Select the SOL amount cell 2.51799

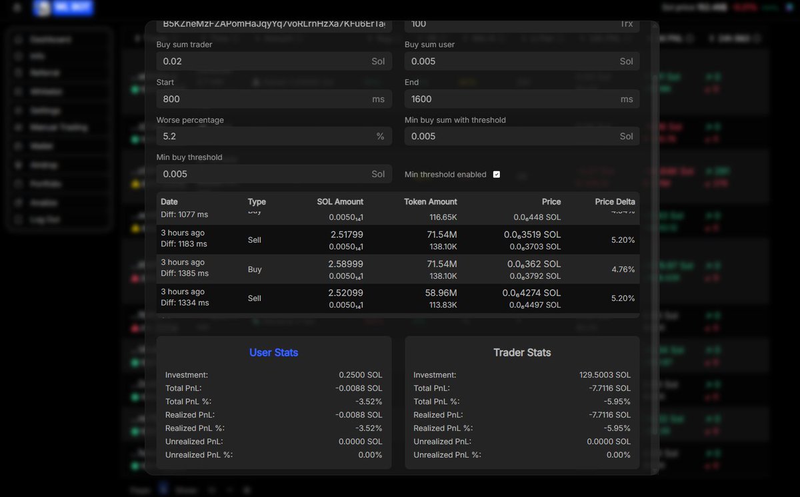pyautogui.click(x=345, y=234)
